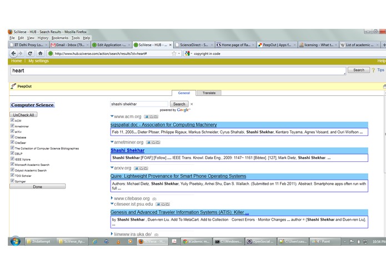This screenshot has height=274, width=386.
Task: Toggle Collection of Computer Science Bibliographies checkbox
Action: coord(12,148)
